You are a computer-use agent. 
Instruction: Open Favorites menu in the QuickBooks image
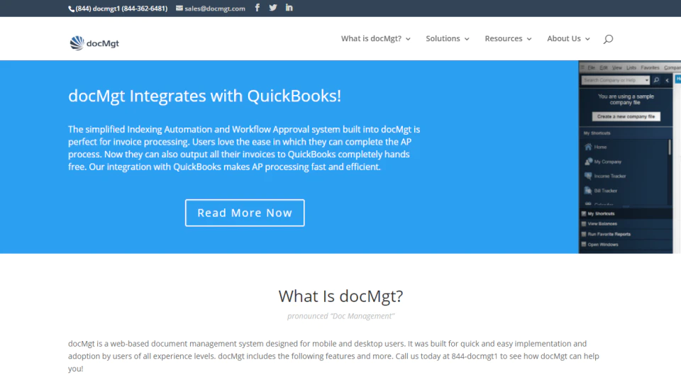pos(650,67)
